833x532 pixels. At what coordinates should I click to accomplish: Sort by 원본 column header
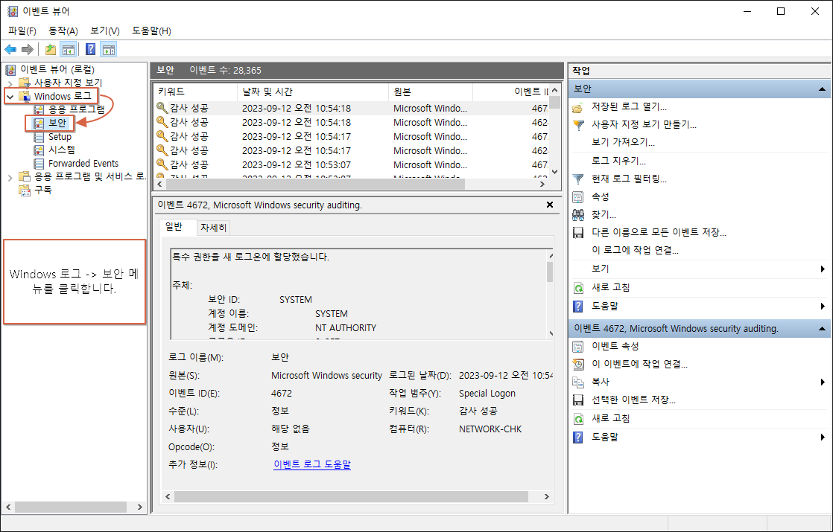[431, 92]
